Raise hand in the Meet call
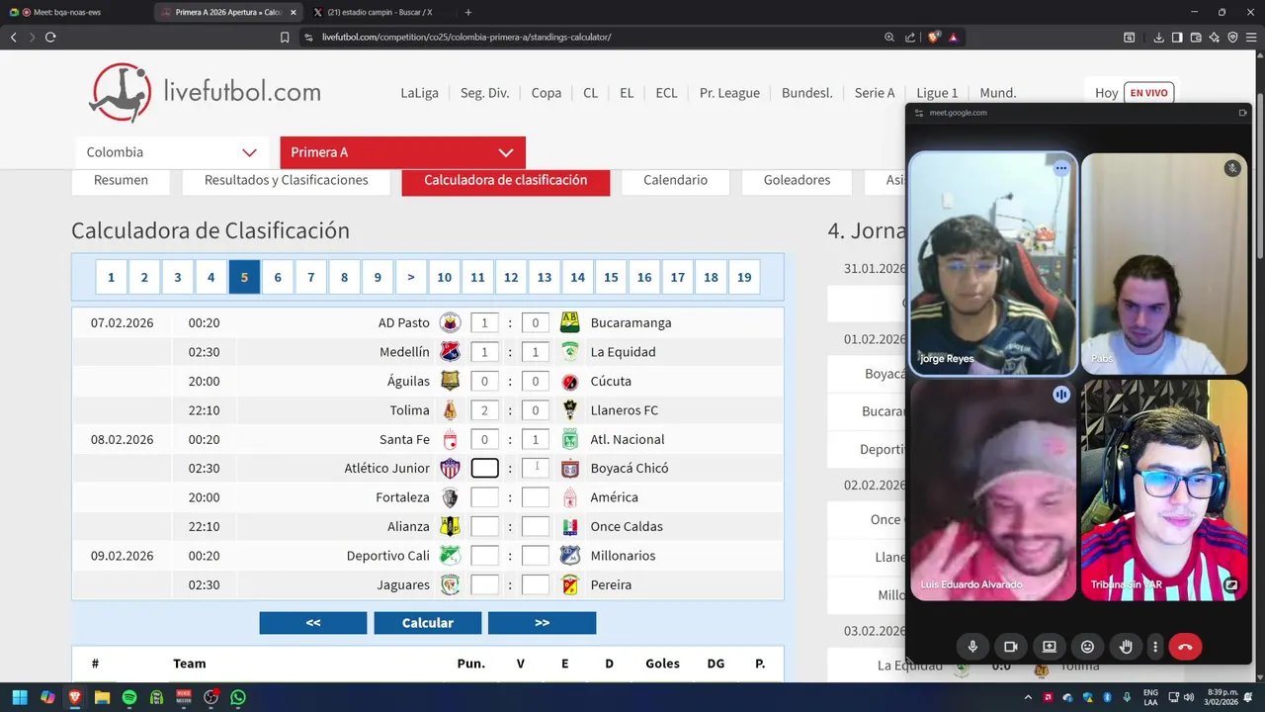 point(1126,647)
